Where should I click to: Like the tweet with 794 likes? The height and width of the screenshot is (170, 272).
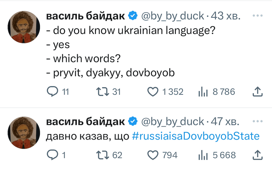pos(153,155)
